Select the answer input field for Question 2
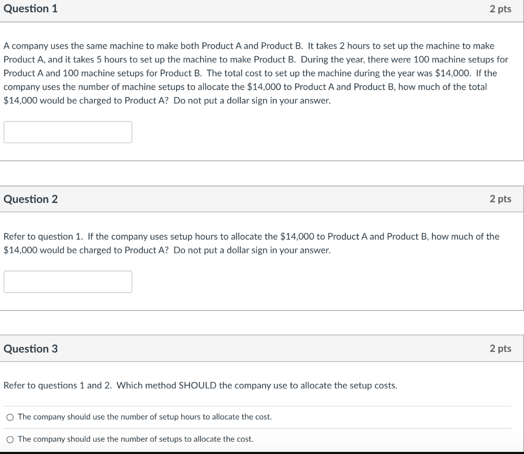The image size is (524, 454). [x=68, y=281]
